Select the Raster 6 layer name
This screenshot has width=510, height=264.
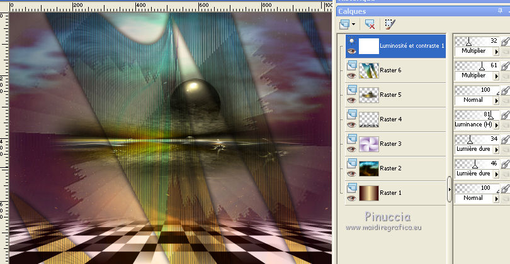pos(390,70)
